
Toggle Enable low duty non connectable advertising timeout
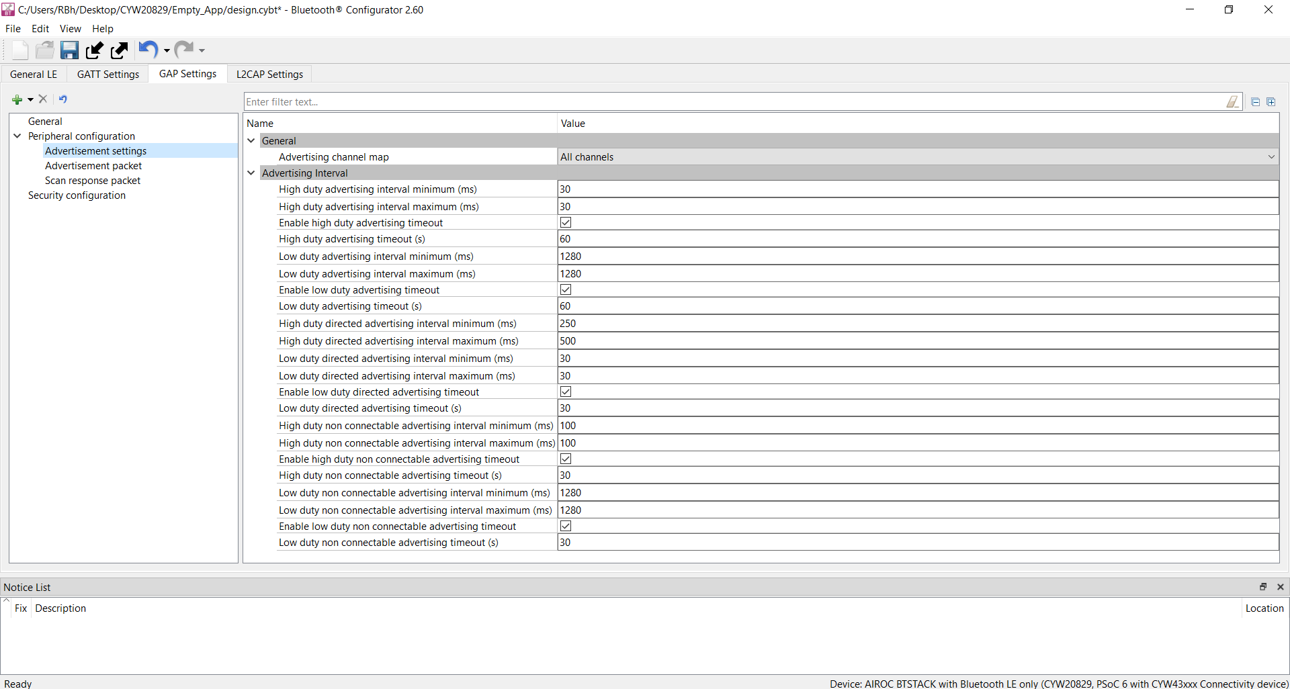pyautogui.click(x=566, y=526)
